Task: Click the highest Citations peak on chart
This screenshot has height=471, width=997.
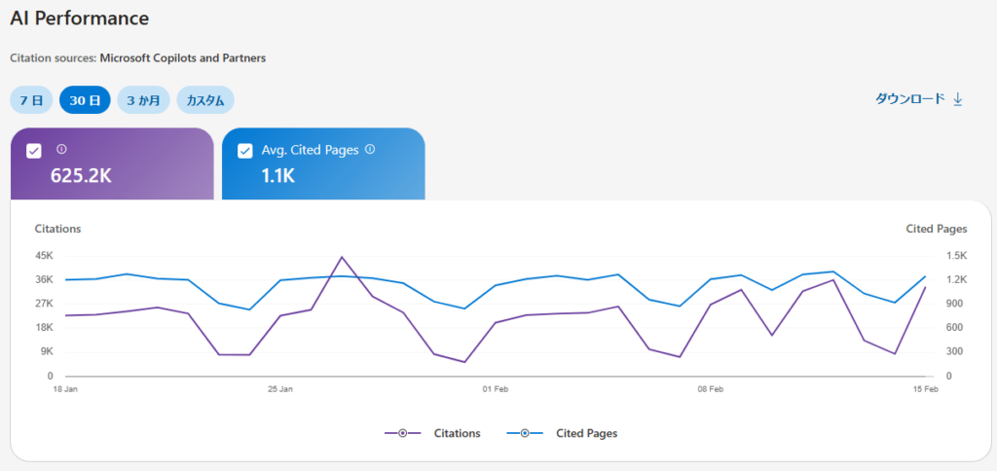Action: pyautogui.click(x=342, y=257)
